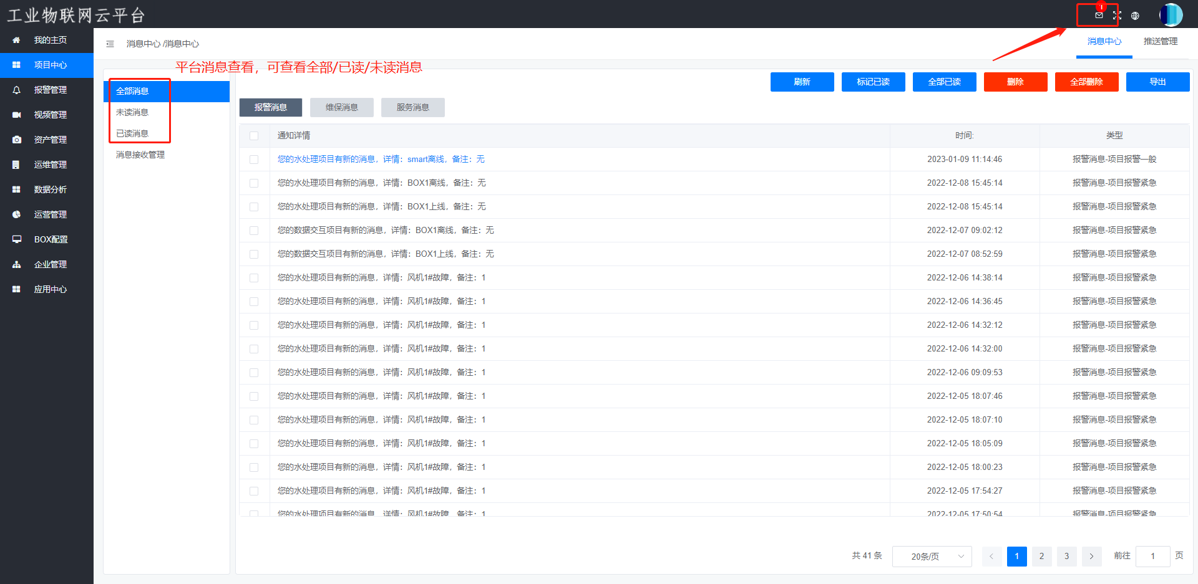The image size is (1198, 584).
Task: Click bell icon beside 报警管理
Action: click(x=17, y=90)
